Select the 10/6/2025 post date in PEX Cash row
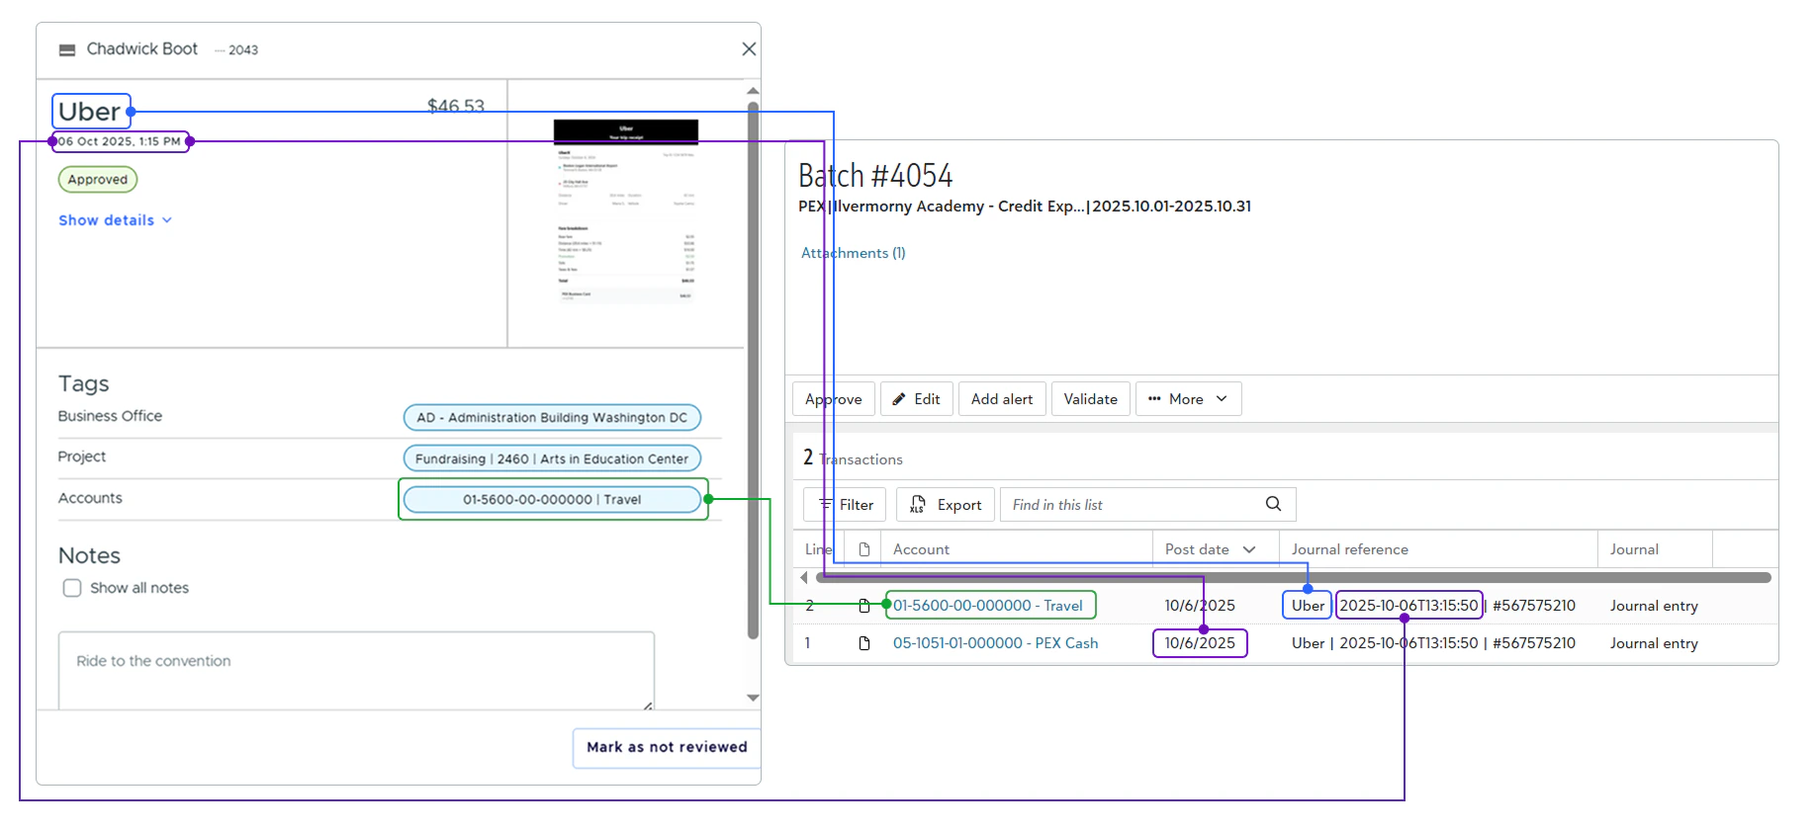Viewport: 1815px width, 832px height. tap(1200, 643)
